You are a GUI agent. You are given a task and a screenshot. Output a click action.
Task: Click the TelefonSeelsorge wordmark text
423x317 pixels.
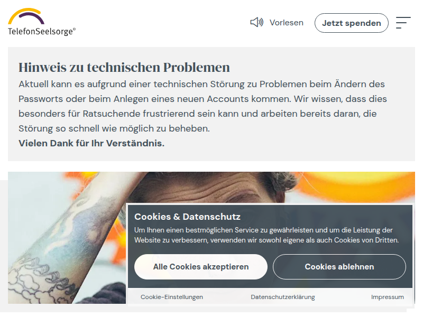click(x=41, y=32)
